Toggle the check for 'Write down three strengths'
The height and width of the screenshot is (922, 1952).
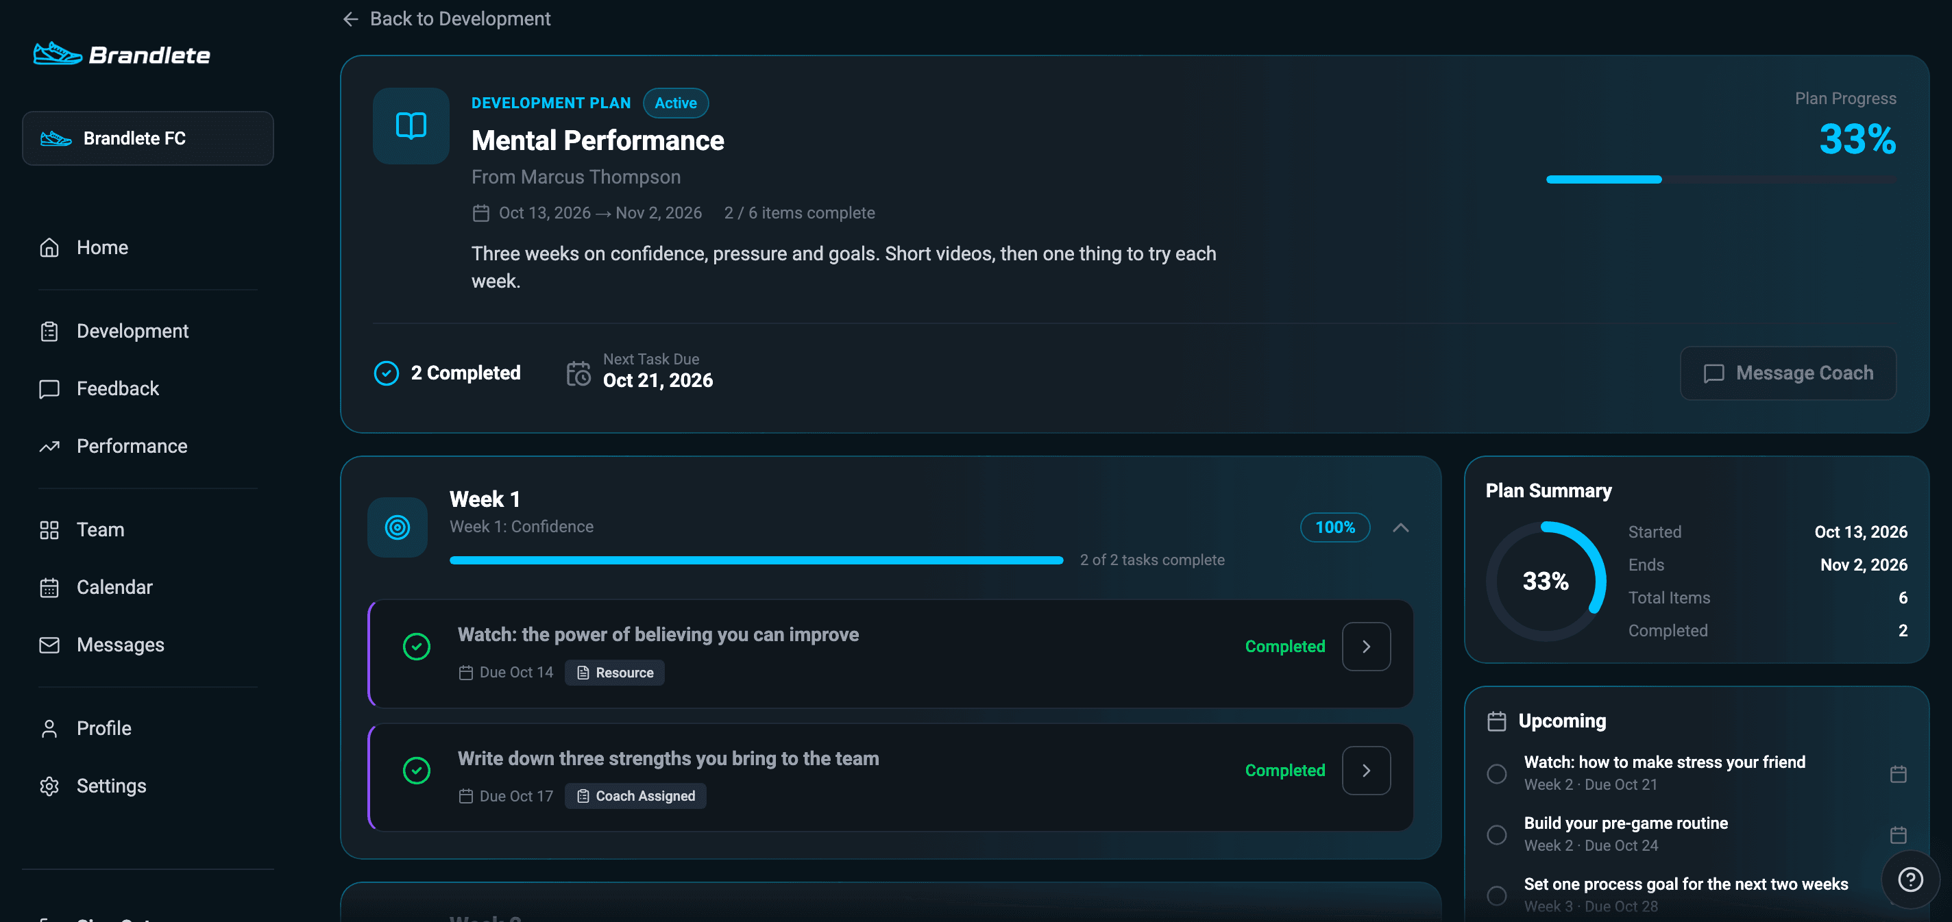(417, 771)
